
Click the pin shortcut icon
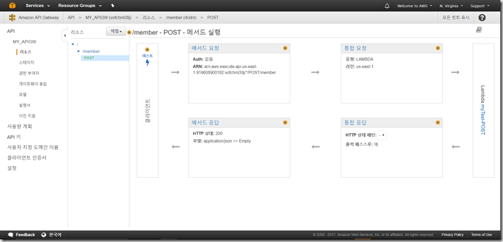pos(113,6)
